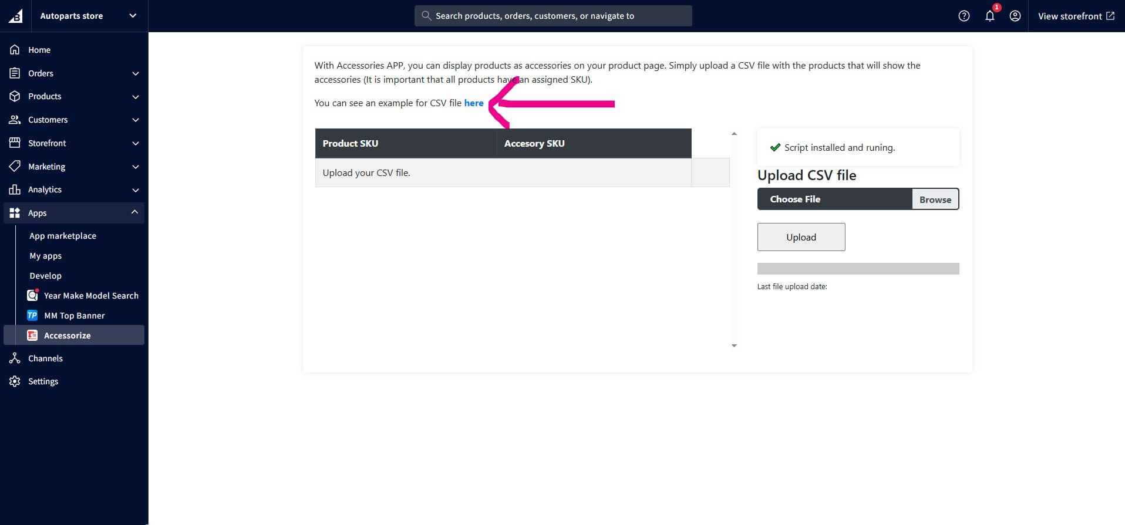Click the BigCommerce logo icon
The height and width of the screenshot is (525, 1125).
click(15, 16)
